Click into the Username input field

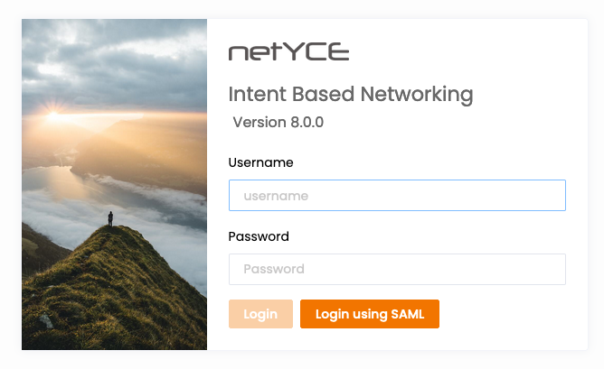(x=397, y=196)
